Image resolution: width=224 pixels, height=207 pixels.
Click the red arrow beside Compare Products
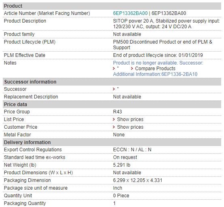(x=132, y=69)
